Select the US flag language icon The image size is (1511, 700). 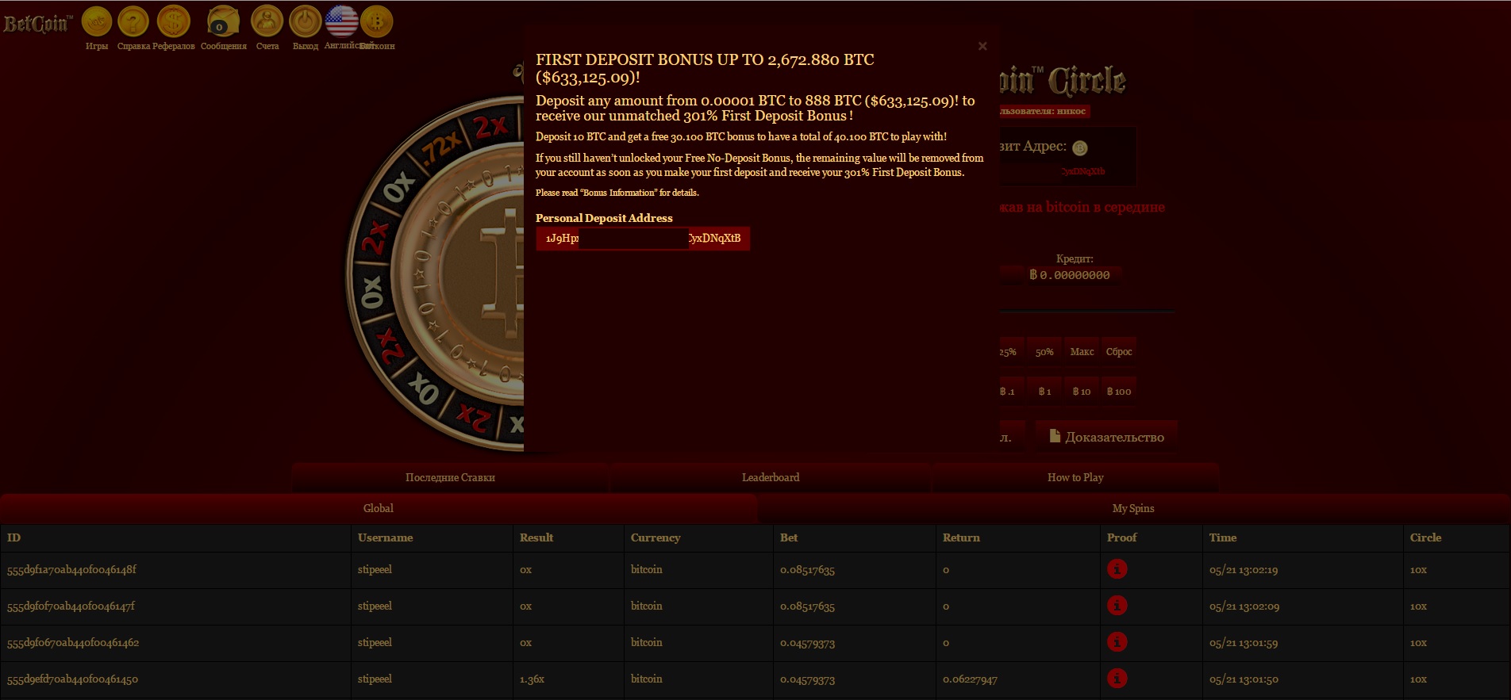(341, 21)
